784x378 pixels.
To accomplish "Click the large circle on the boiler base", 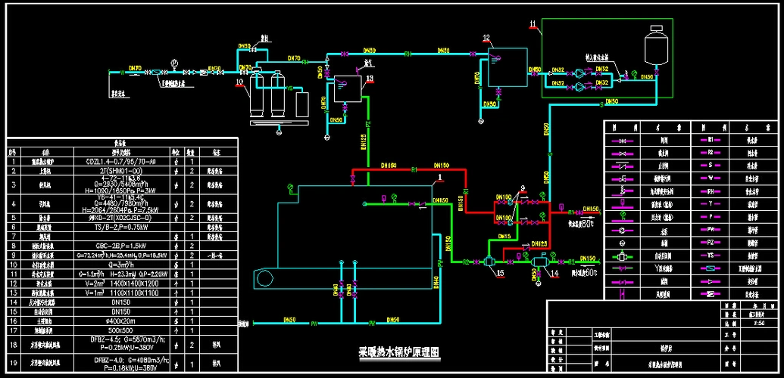I will (x=264, y=277).
